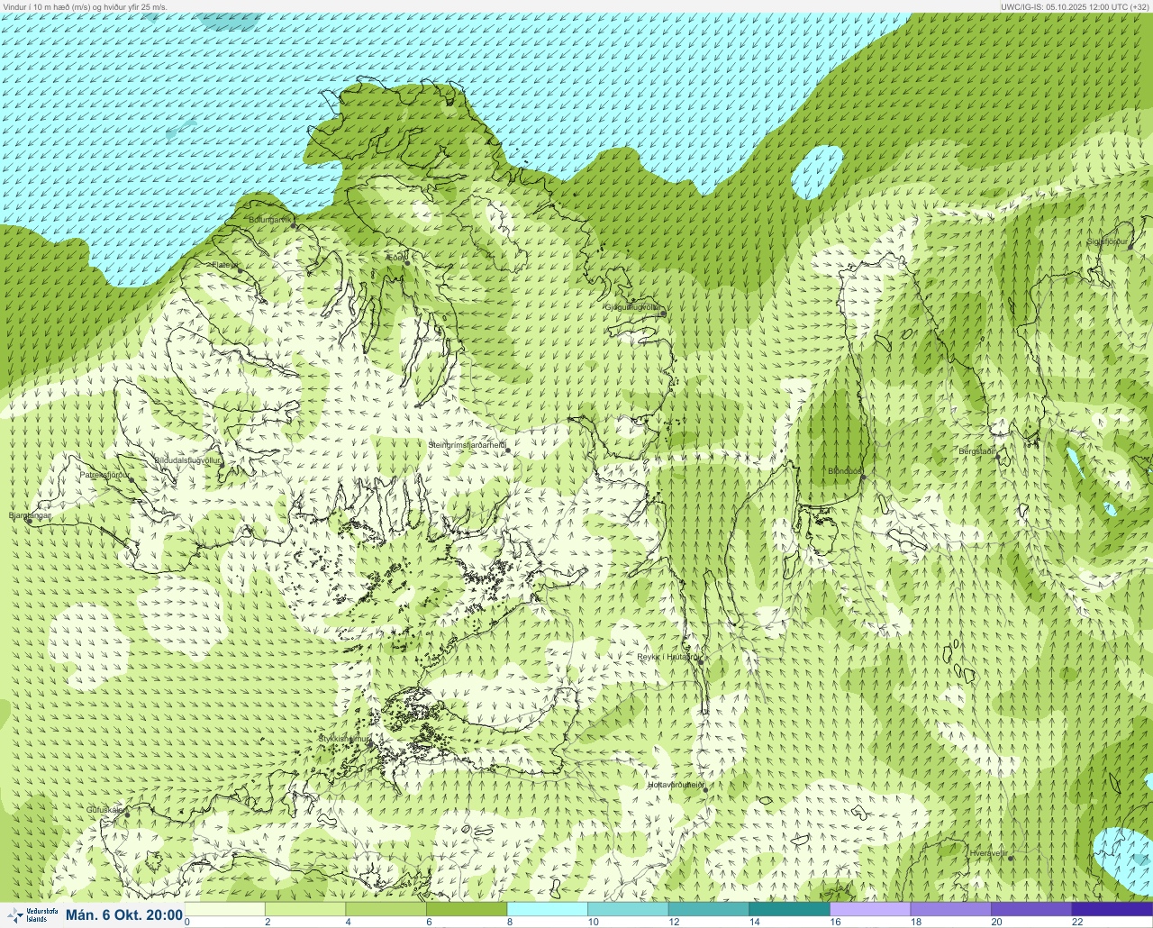
Task: Select the 16–18 m/s lavender legend swatch
Action: (870, 909)
